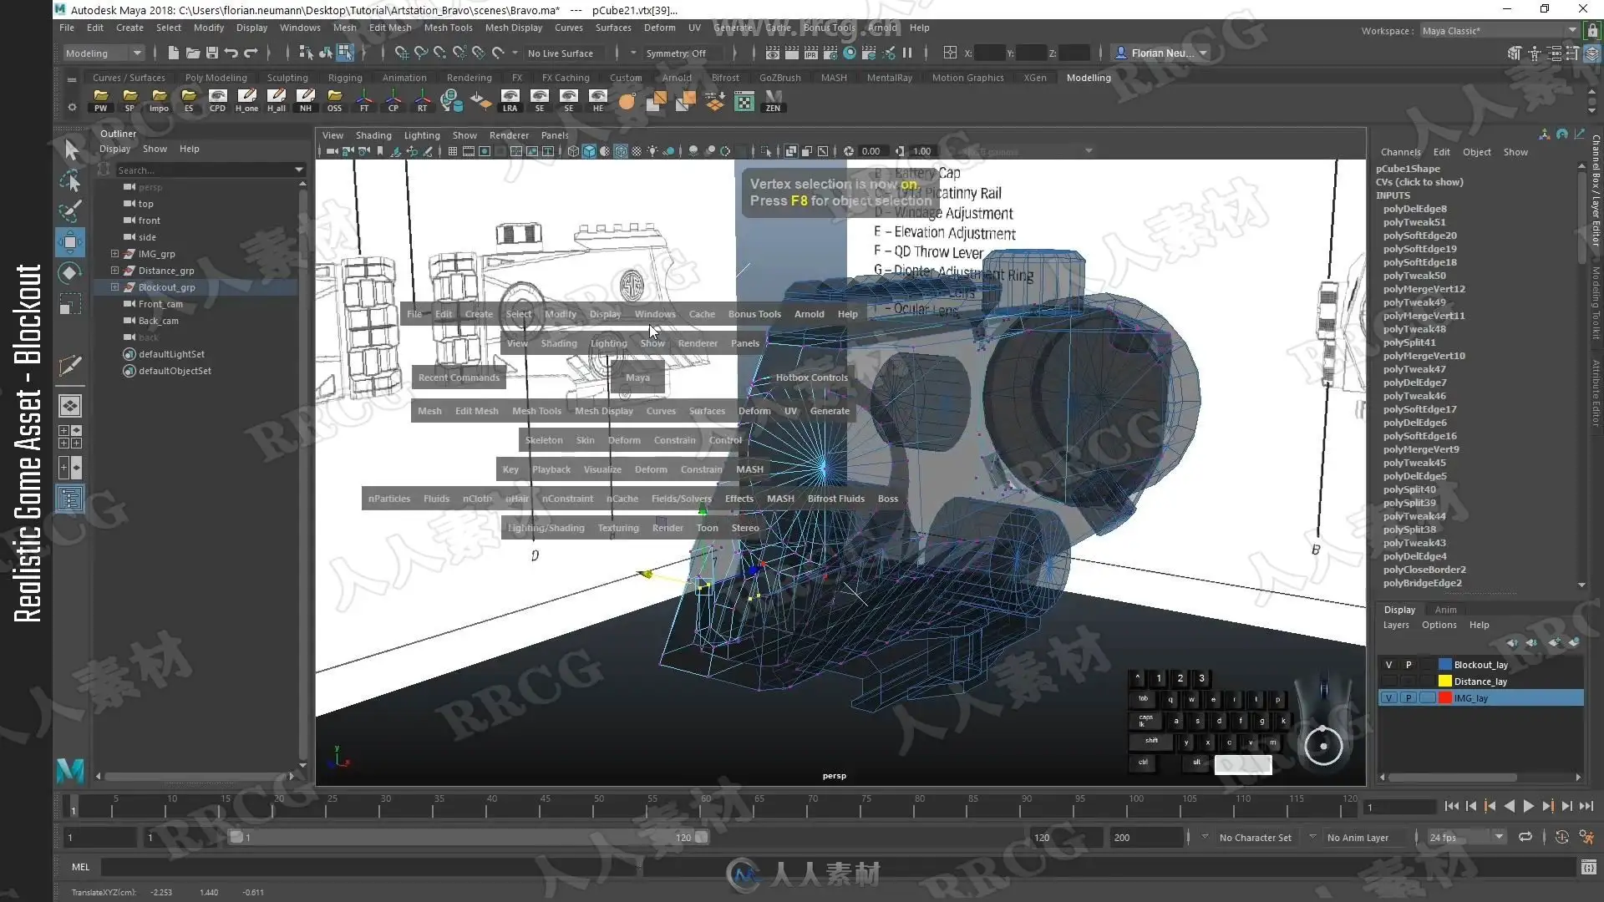This screenshot has width=1604, height=902.
Task: Click the blue Blockout_lay color swatch
Action: coord(1444,665)
